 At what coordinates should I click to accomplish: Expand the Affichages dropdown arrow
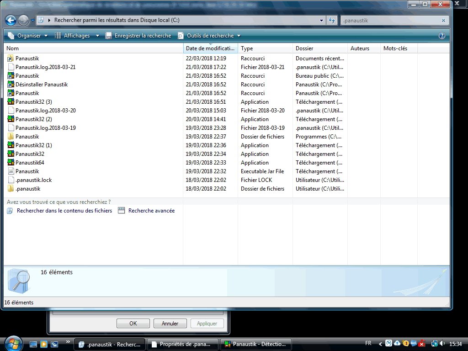(97, 36)
